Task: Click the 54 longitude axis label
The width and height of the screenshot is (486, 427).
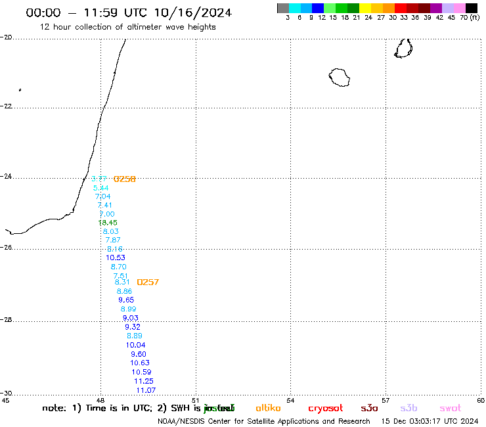Action: 290,400
